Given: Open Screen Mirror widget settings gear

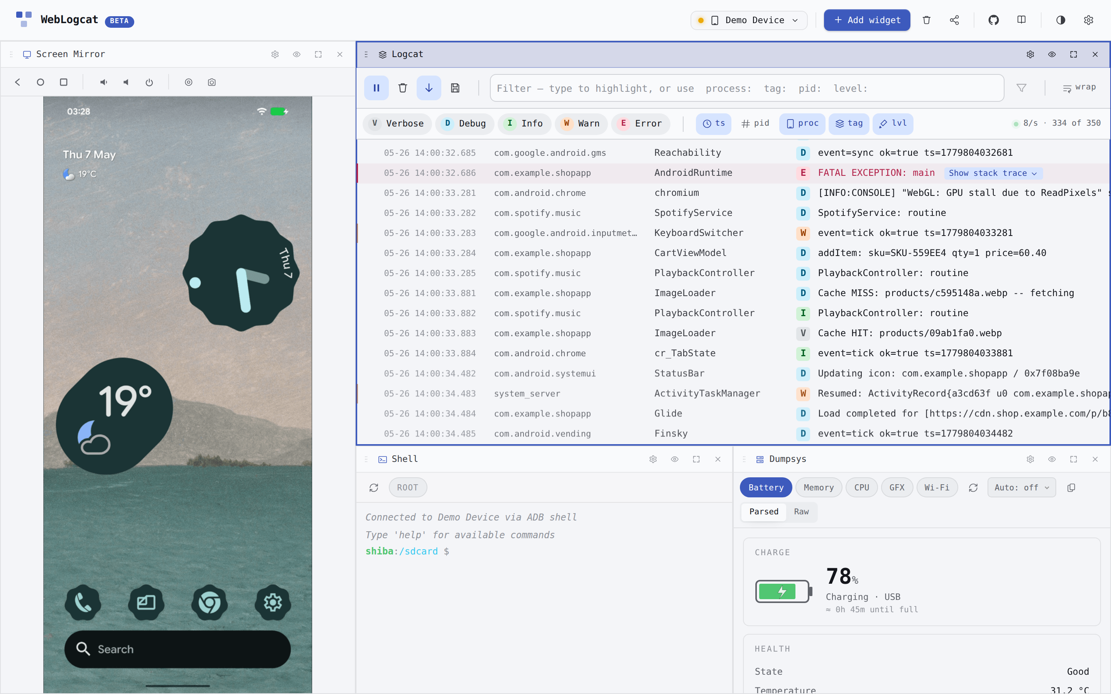Looking at the screenshot, I should [x=275, y=54].
